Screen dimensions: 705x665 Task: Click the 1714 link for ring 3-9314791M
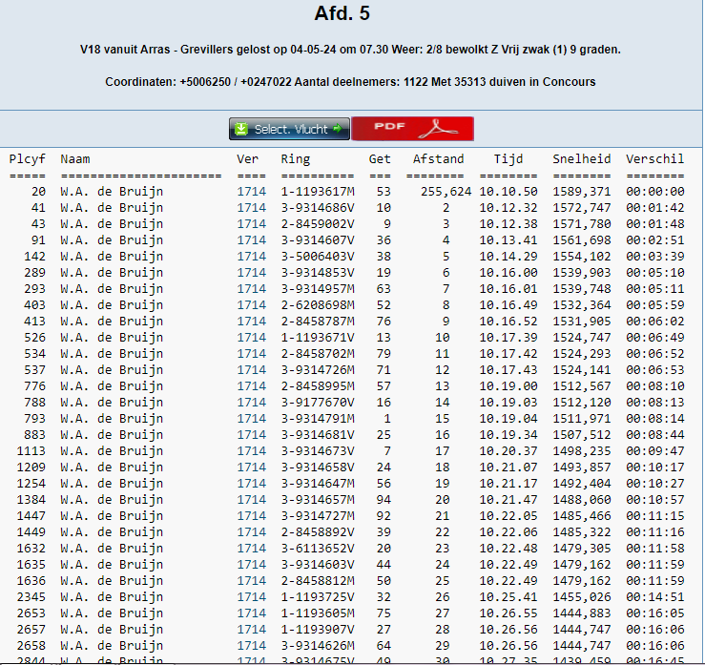tap(251, 418)
